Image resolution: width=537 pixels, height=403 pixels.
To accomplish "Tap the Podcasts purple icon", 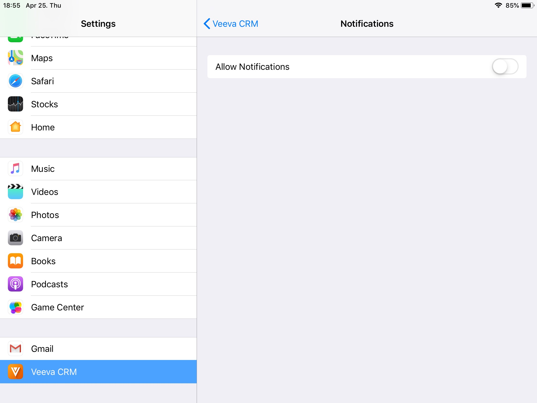I will (15, 284).
